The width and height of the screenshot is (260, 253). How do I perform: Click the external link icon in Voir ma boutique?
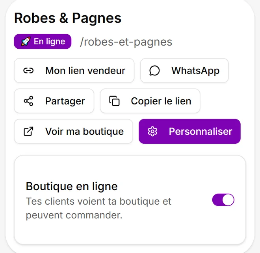pyautogui.click(x=28, y=132)
